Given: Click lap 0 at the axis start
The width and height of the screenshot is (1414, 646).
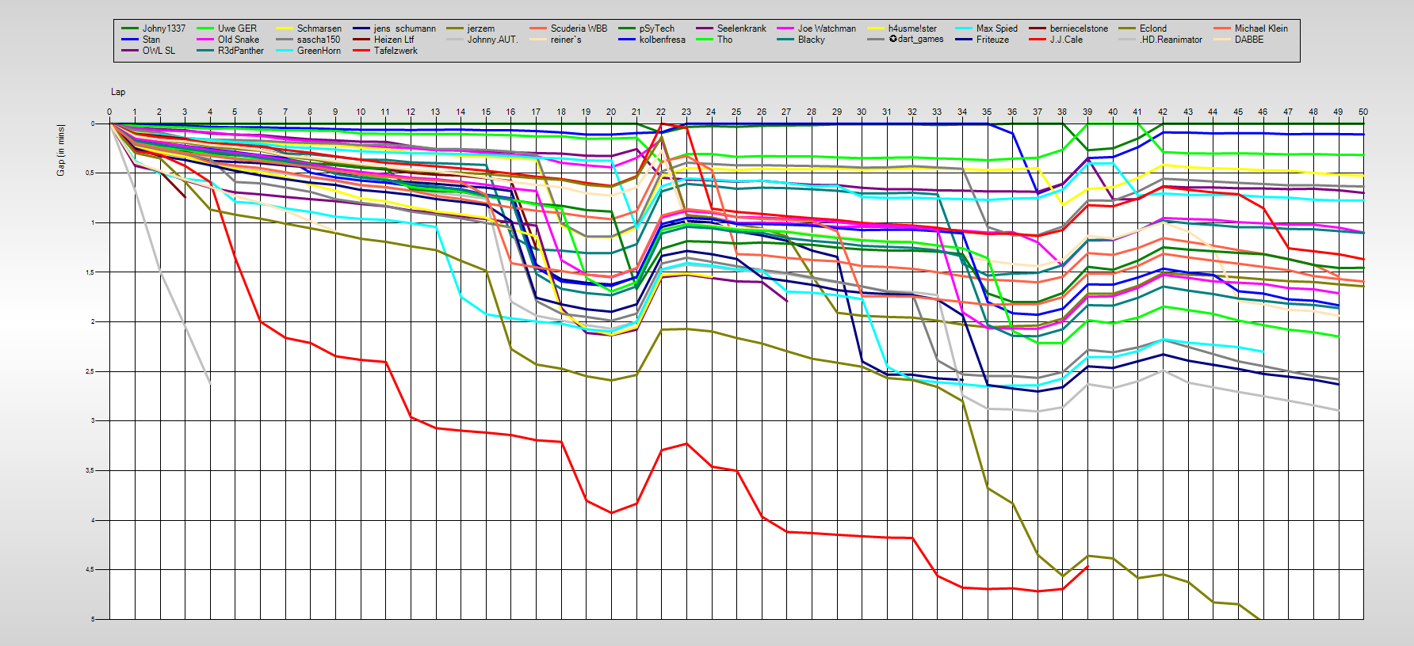Looking at the screenshot, I should pos(109,112).
